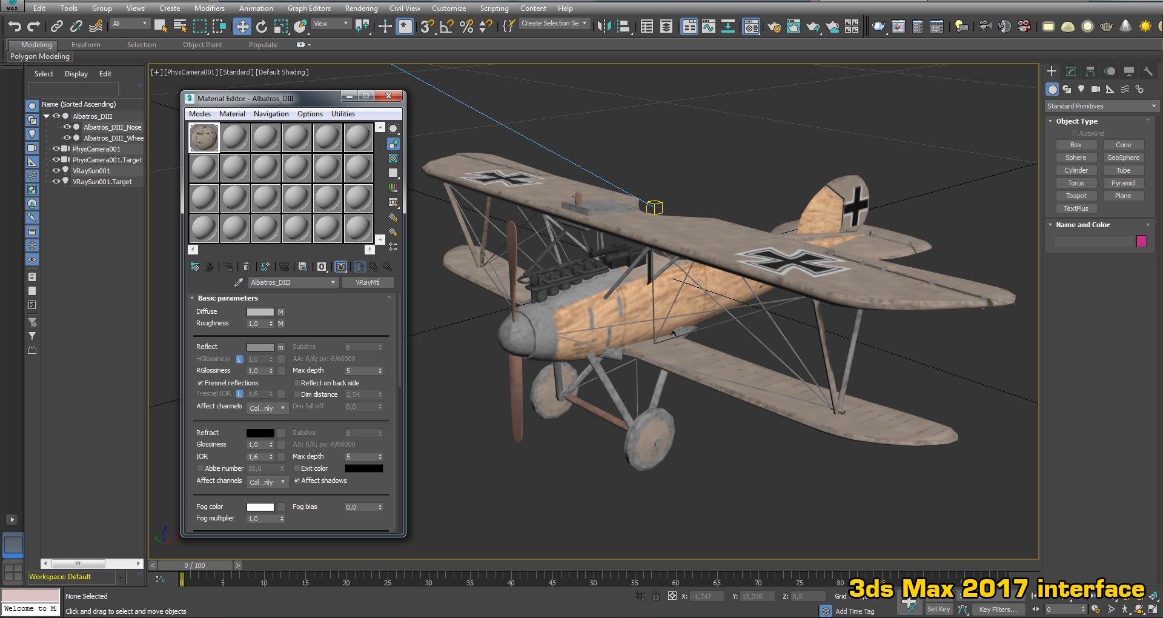Switch to the Object Paint ribbon tab
This screenshot has width=1163, height=618.
(202, 45)
